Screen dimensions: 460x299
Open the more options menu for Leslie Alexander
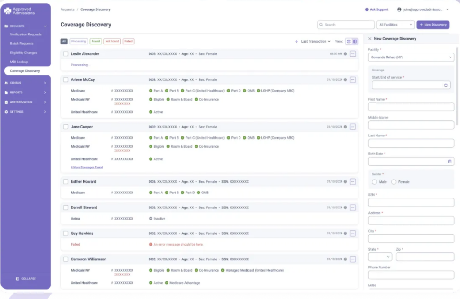click(x=353, y=54)
